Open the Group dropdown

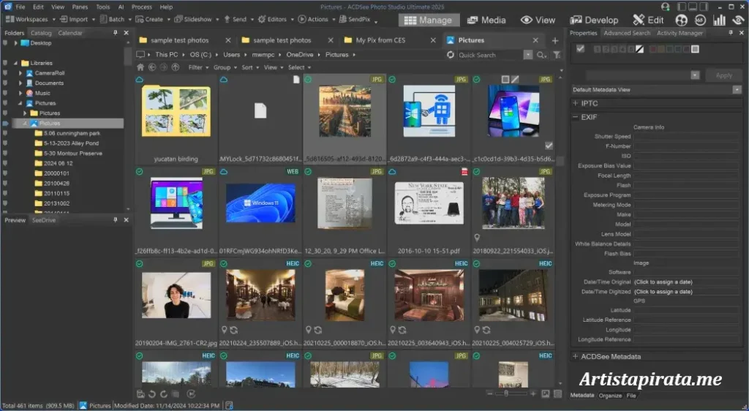point(225,67)
